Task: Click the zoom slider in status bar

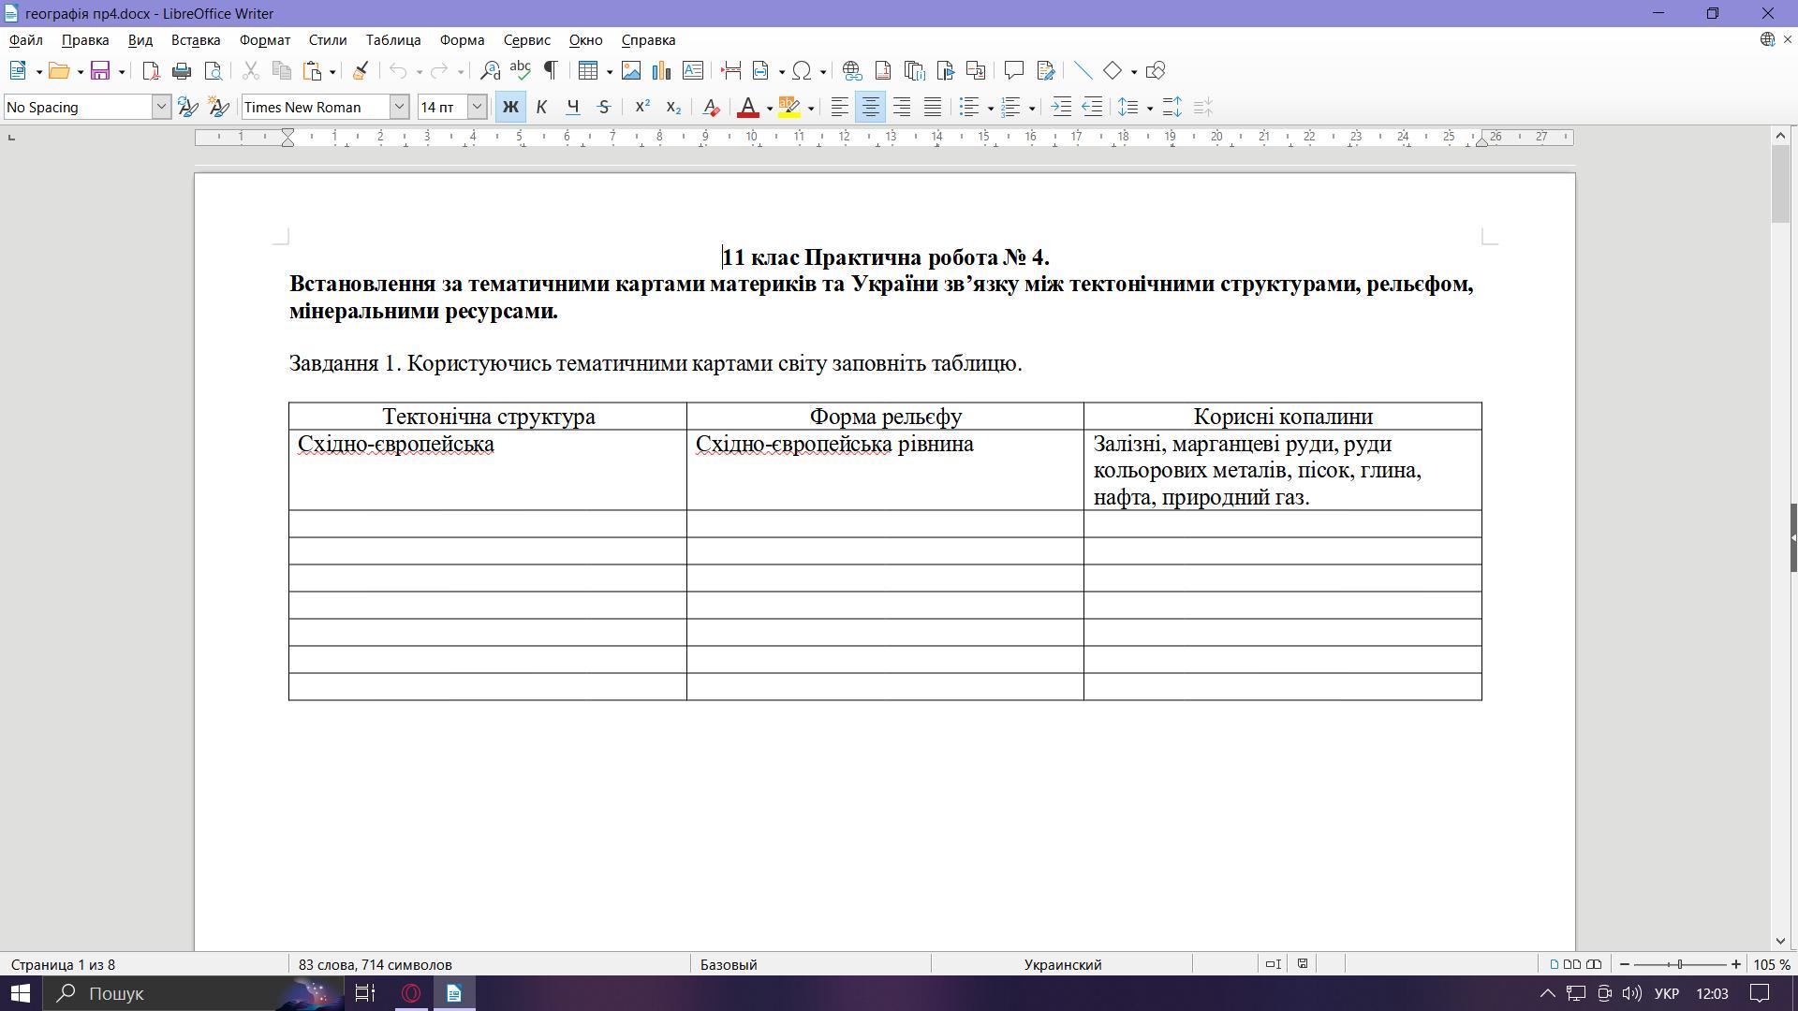Action: coord(1680,964)
